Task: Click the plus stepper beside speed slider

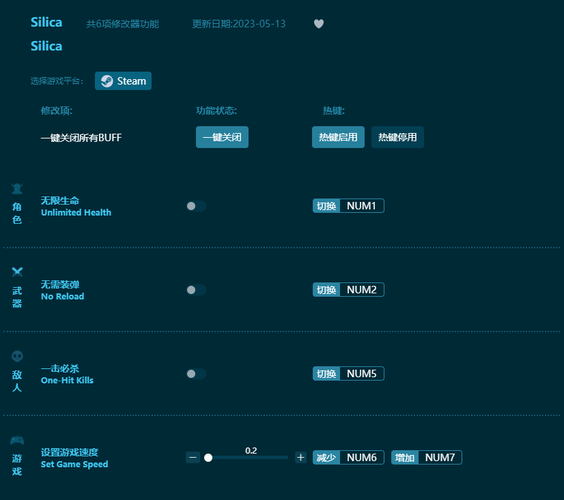Action: tap(300, 457)
